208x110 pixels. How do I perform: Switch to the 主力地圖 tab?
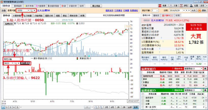28,16
